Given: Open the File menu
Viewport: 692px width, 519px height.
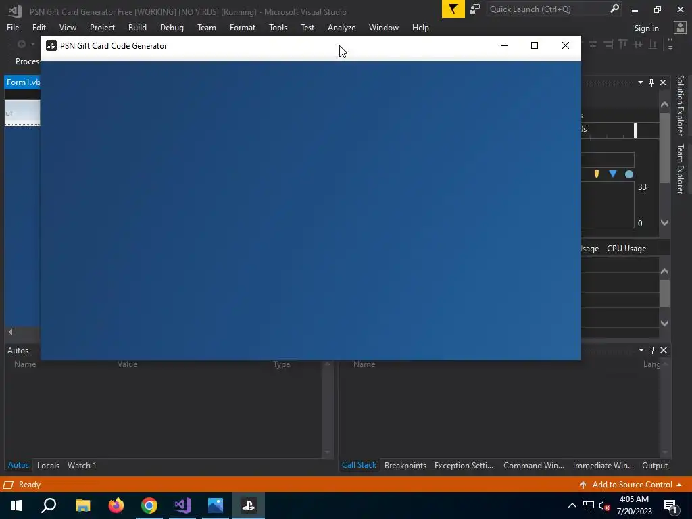Looking at the screenshot, I should coord(13,27).
